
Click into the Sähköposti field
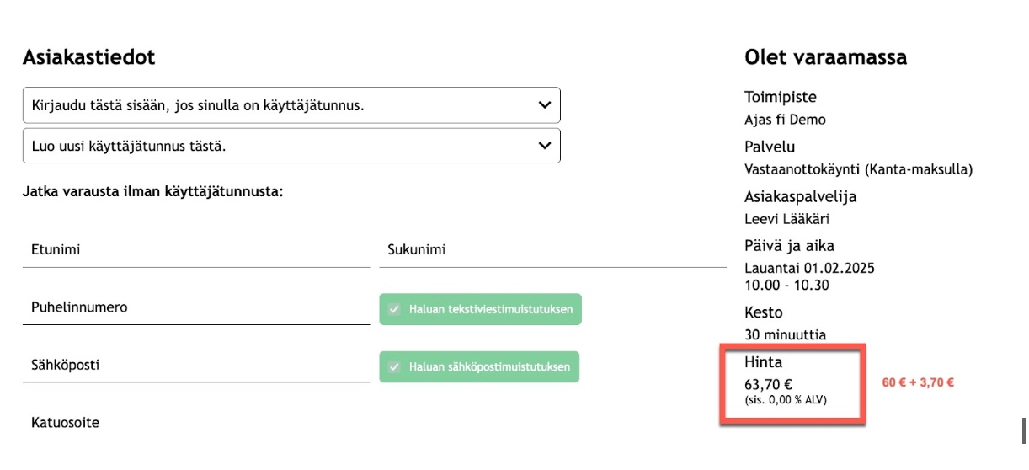tap(195, 366)
